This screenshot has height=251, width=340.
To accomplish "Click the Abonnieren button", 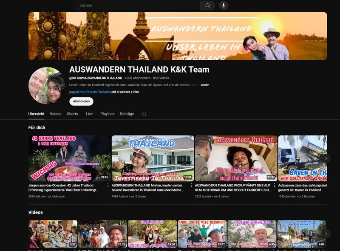I will click(x=81, y=102).
